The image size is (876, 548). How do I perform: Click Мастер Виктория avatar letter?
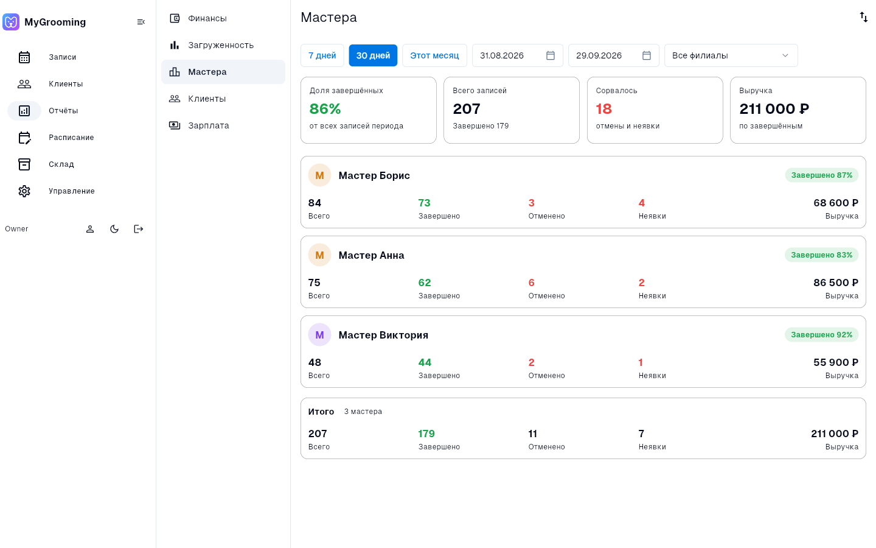coord(319,335)
